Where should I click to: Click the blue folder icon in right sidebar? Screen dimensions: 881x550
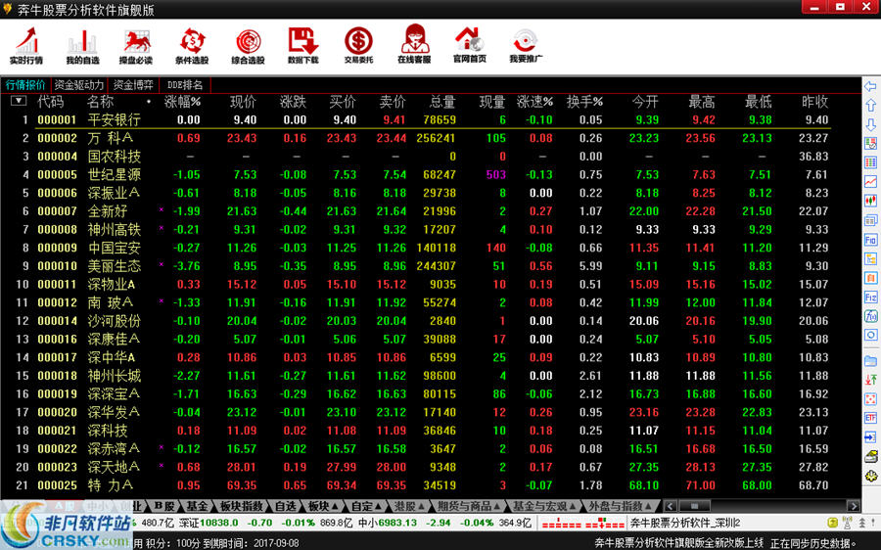[870, 360]
